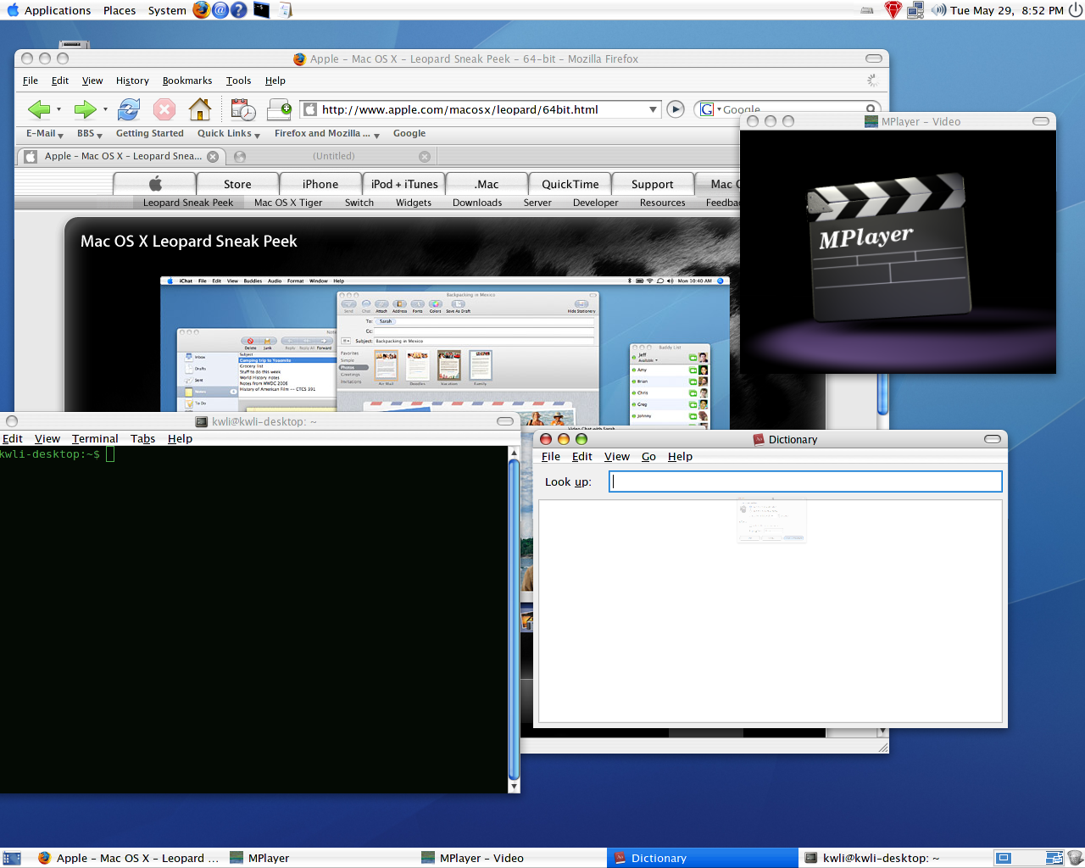Click terminal window vertical scrollbar

[x=514, y=619]
